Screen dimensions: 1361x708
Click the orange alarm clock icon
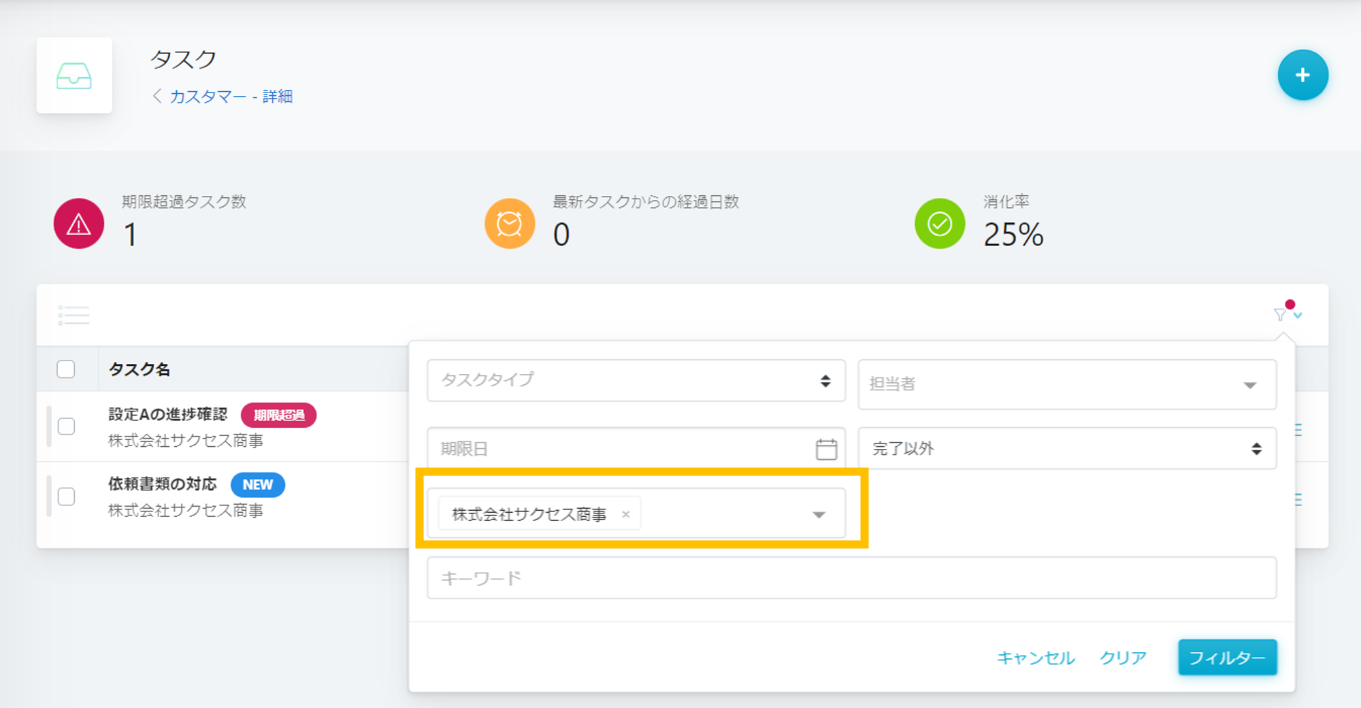(x=509, y=223)
